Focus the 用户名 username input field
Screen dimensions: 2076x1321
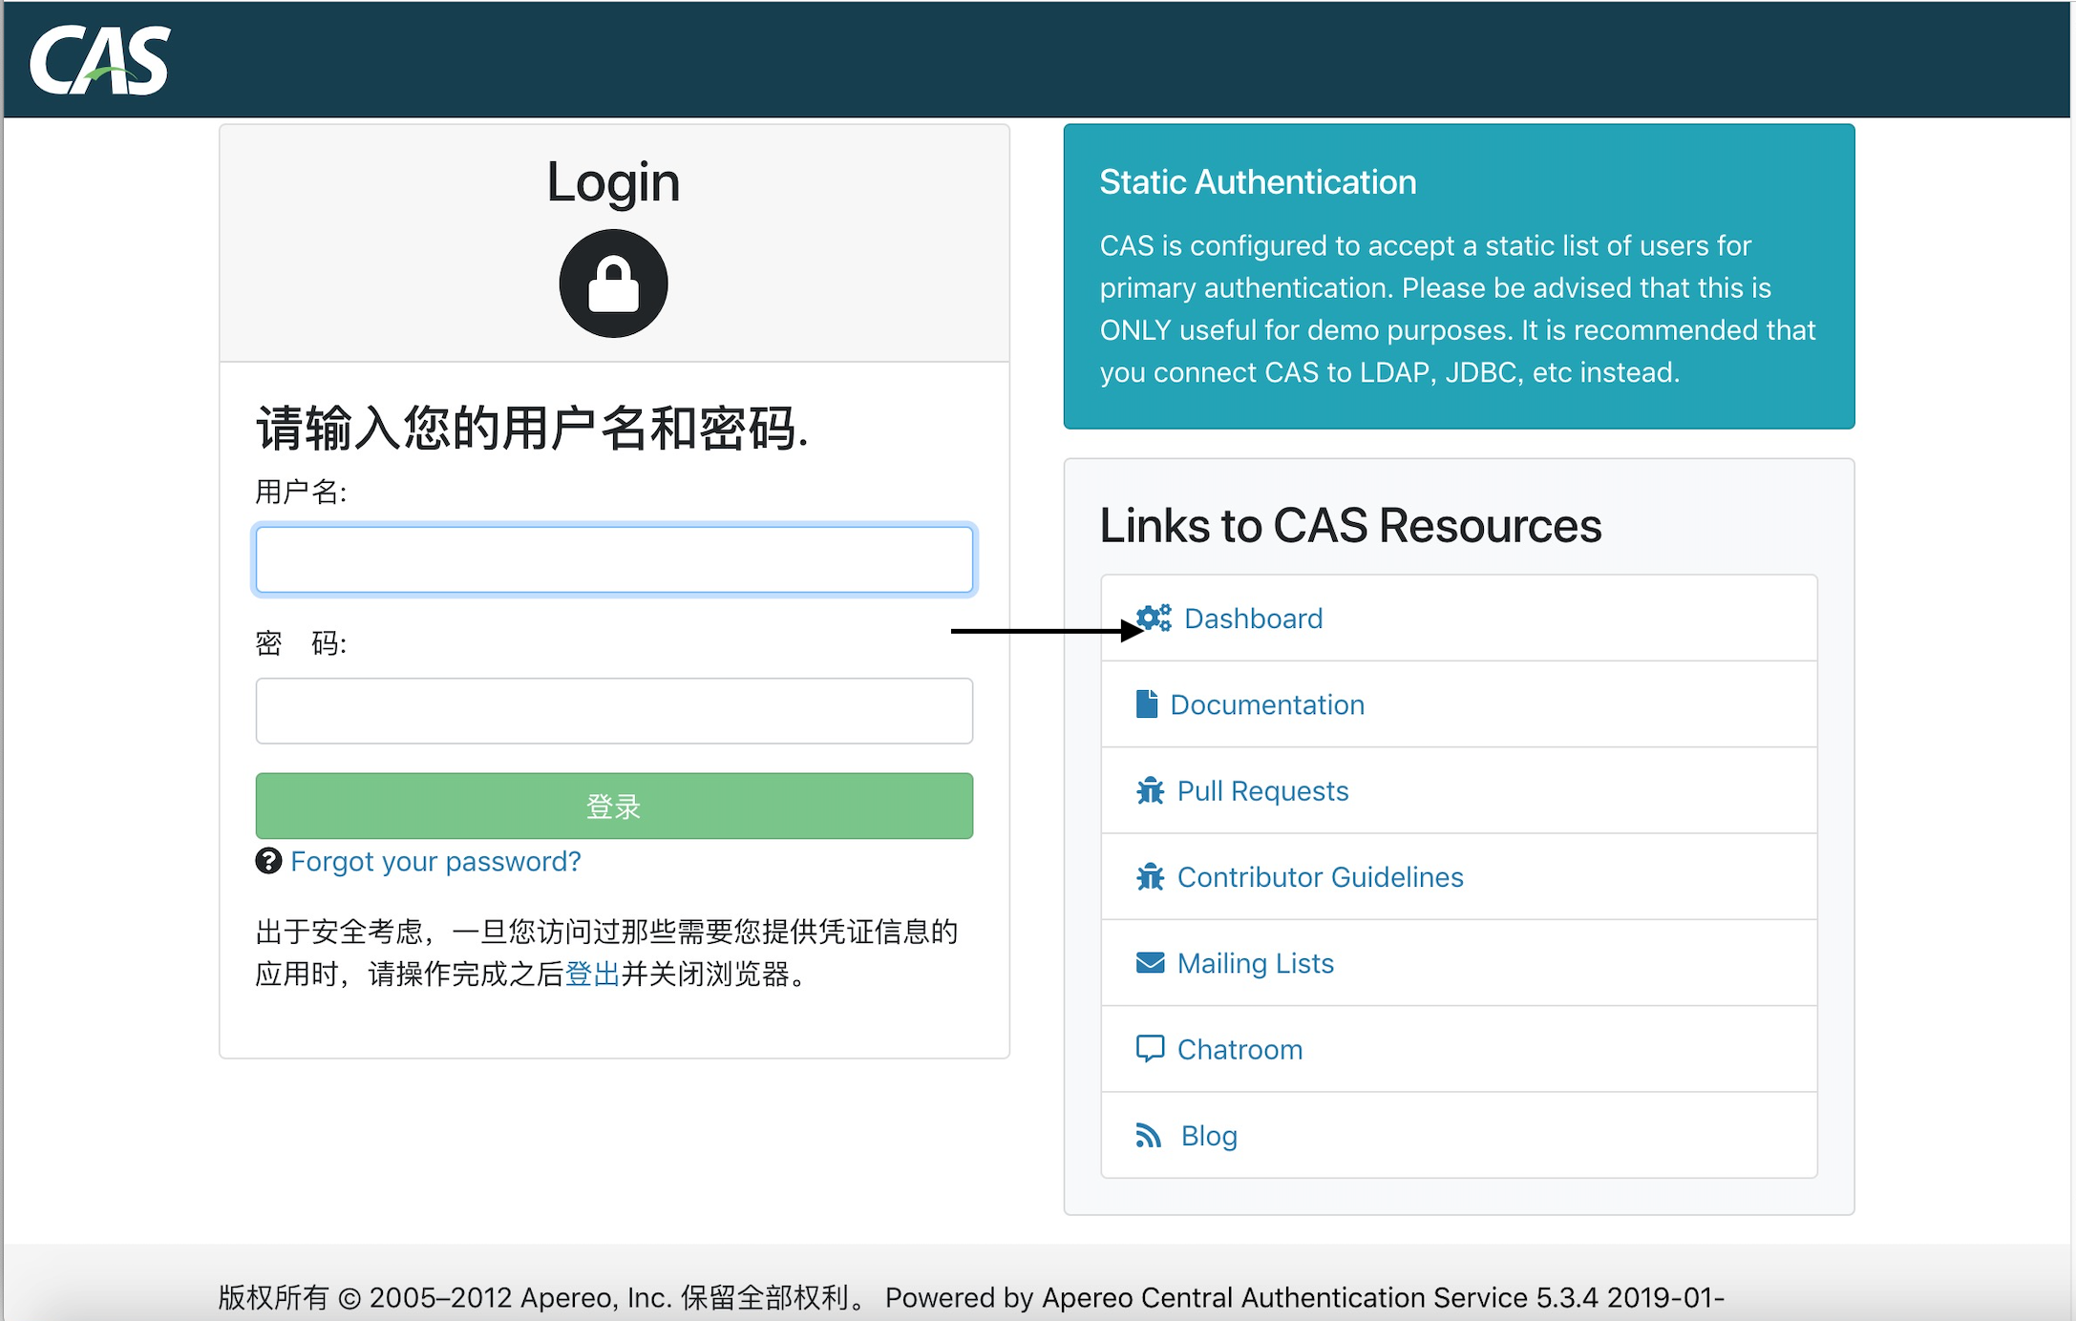point(614,559)
